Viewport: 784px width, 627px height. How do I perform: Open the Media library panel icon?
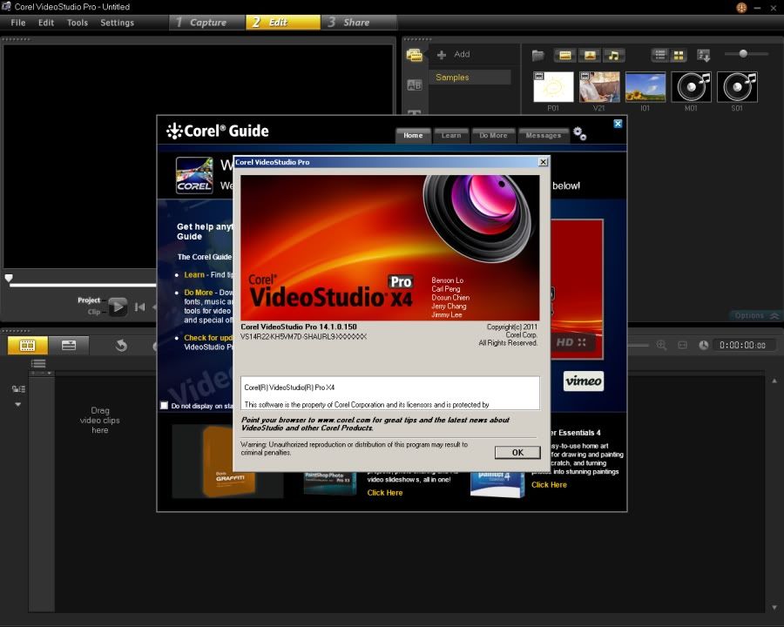point(415,55)
